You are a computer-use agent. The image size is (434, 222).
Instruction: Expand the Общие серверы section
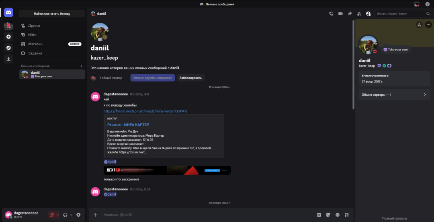pyautogui.click(x=394, y=95)
